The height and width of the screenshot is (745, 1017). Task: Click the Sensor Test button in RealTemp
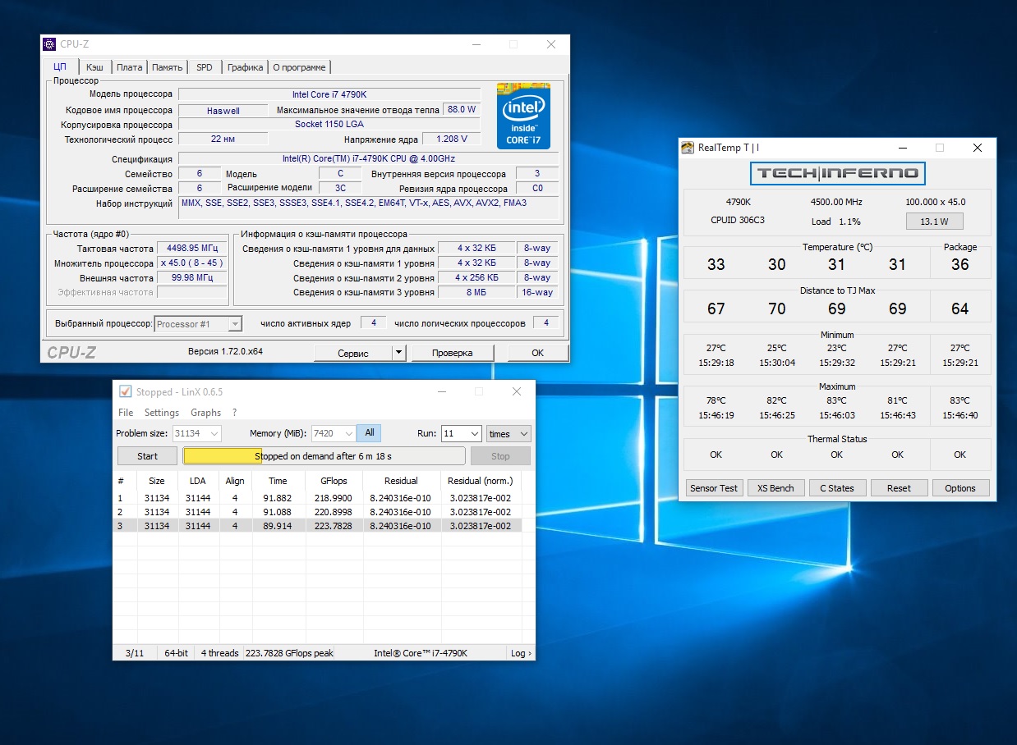(714, 488)
